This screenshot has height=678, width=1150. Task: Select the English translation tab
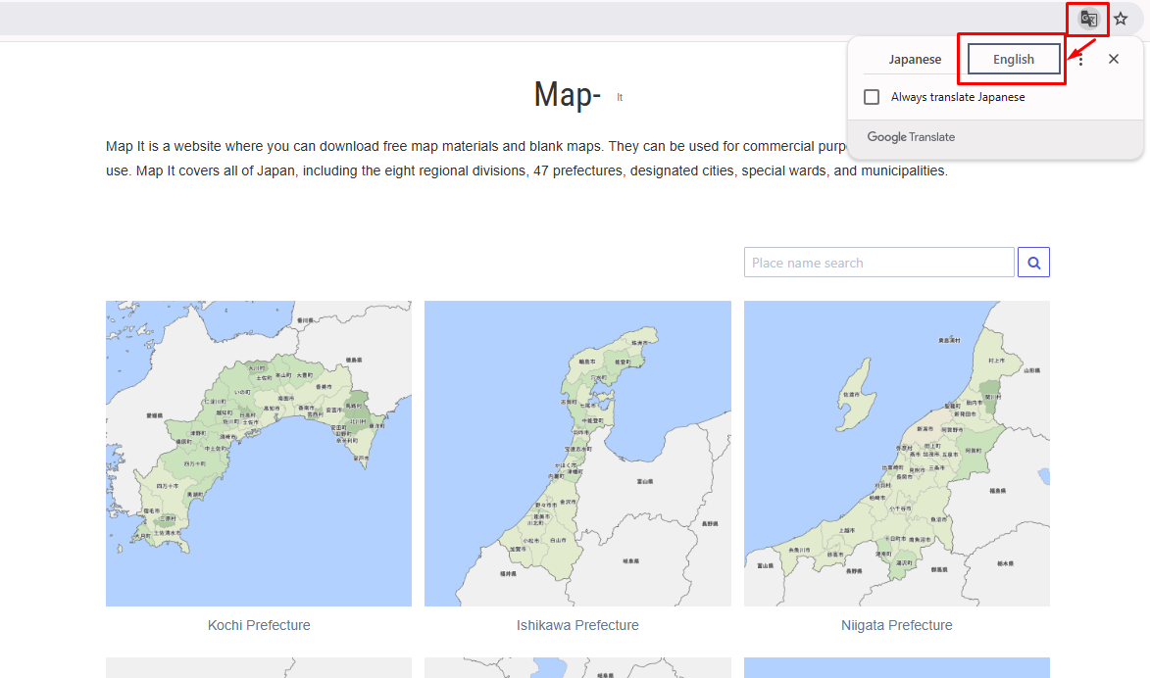point(1014,60)
